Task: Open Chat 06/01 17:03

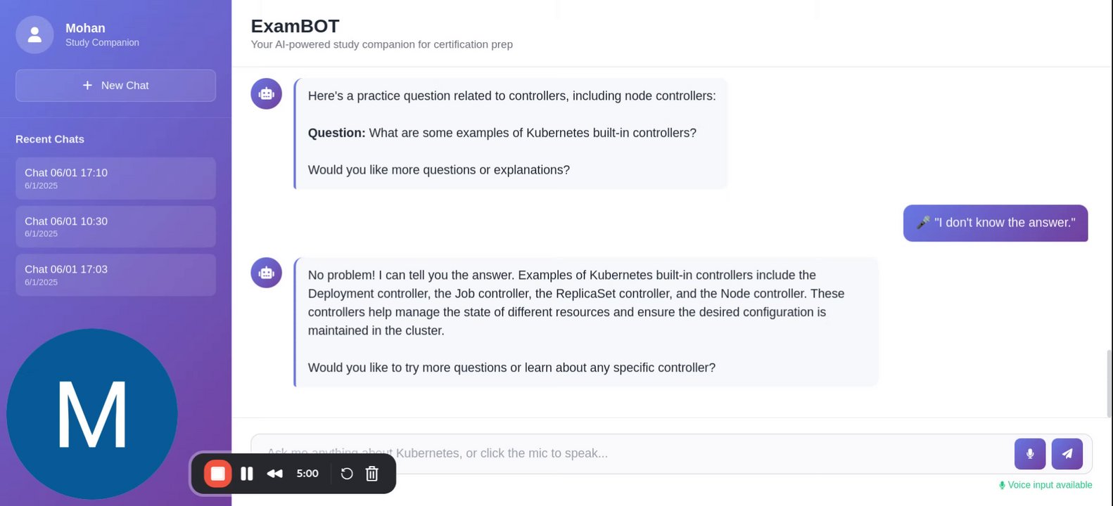Action: [115, 275]
